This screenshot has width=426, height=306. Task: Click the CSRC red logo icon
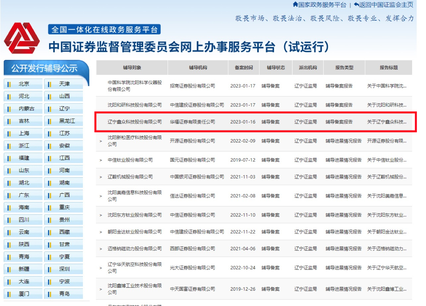point(22,38)
